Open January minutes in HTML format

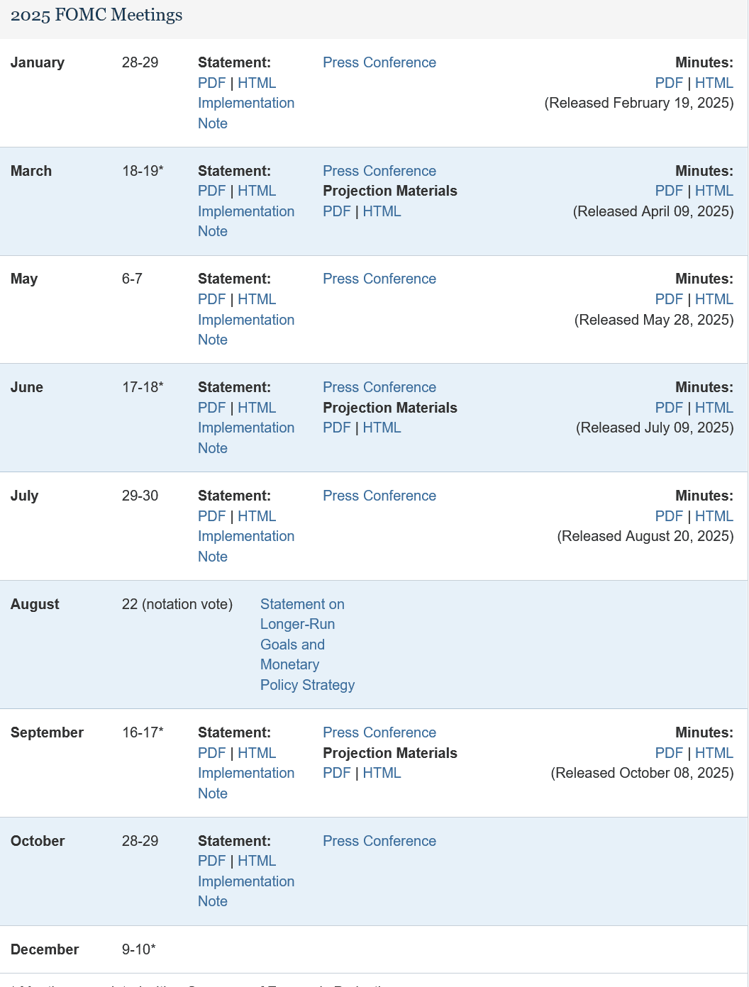714,83
